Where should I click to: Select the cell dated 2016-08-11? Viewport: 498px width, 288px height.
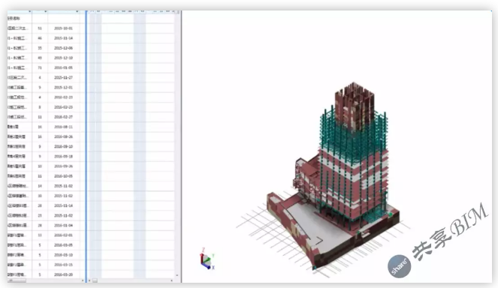pos(64,127)
